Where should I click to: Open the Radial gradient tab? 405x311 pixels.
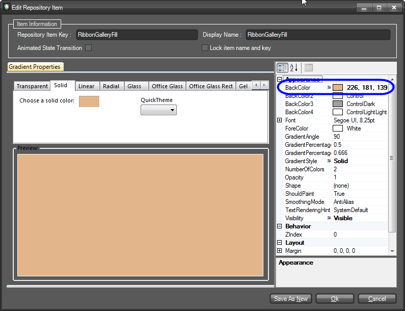pyautogui.click(x=112, y=86)
